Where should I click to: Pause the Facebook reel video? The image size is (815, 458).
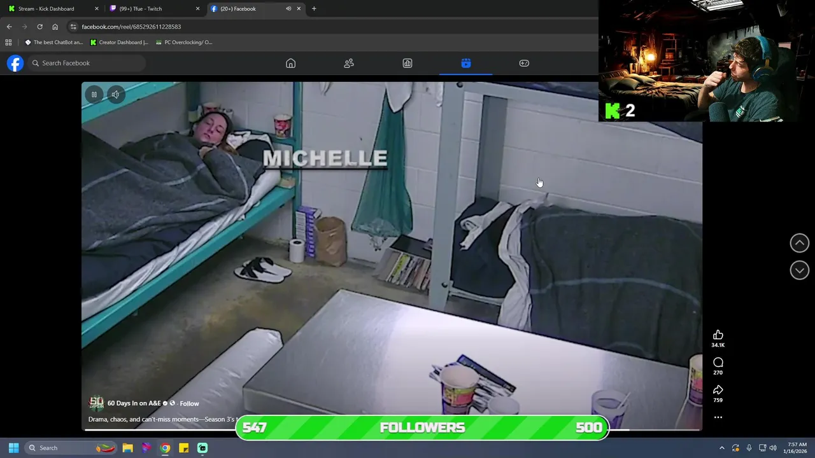tap(94, 94)
